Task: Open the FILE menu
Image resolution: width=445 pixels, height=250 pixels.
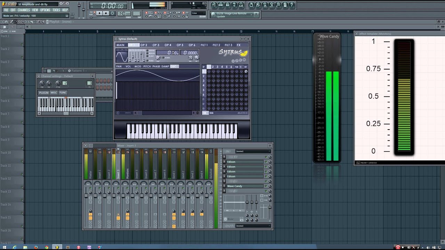Action: pos(6,10)
